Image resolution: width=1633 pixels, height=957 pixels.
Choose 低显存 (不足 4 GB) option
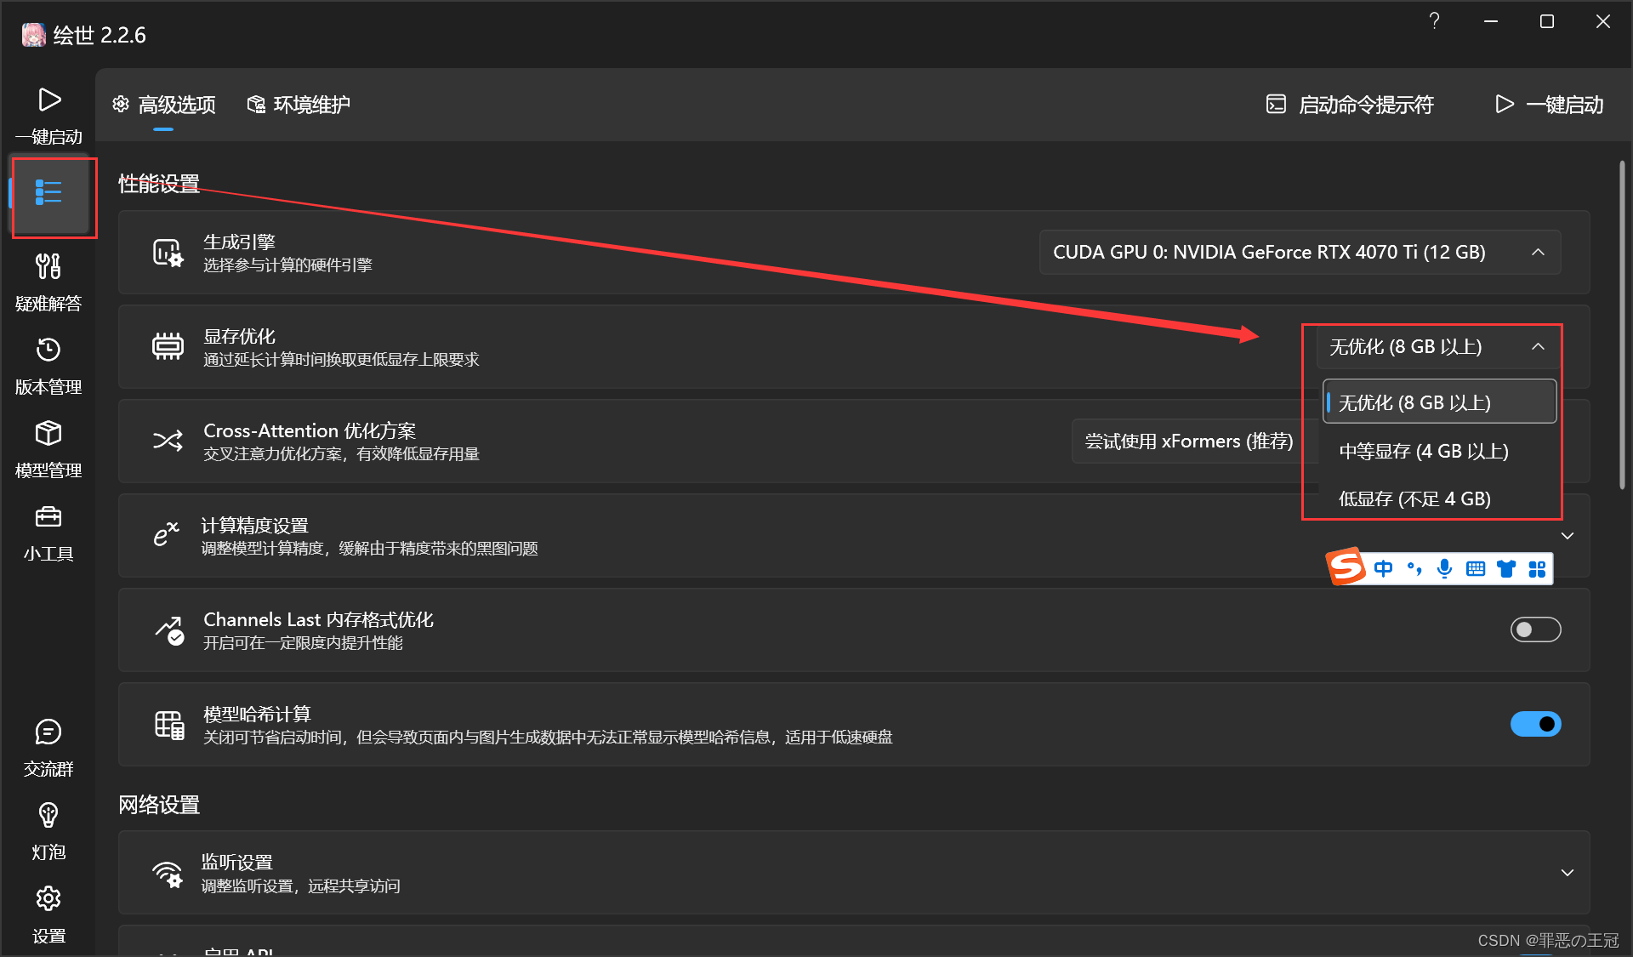[1439, 498]
